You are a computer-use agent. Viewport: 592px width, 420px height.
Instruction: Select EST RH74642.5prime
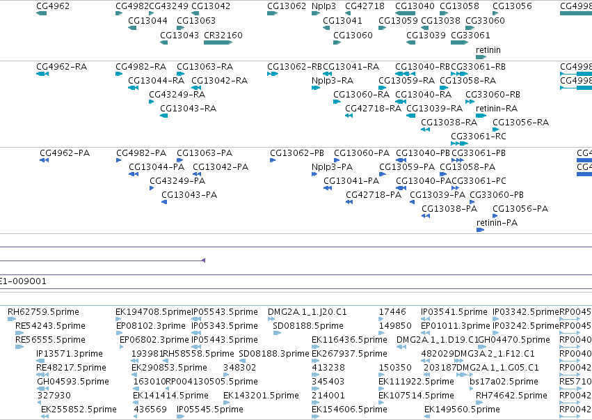tap(511, 396)
